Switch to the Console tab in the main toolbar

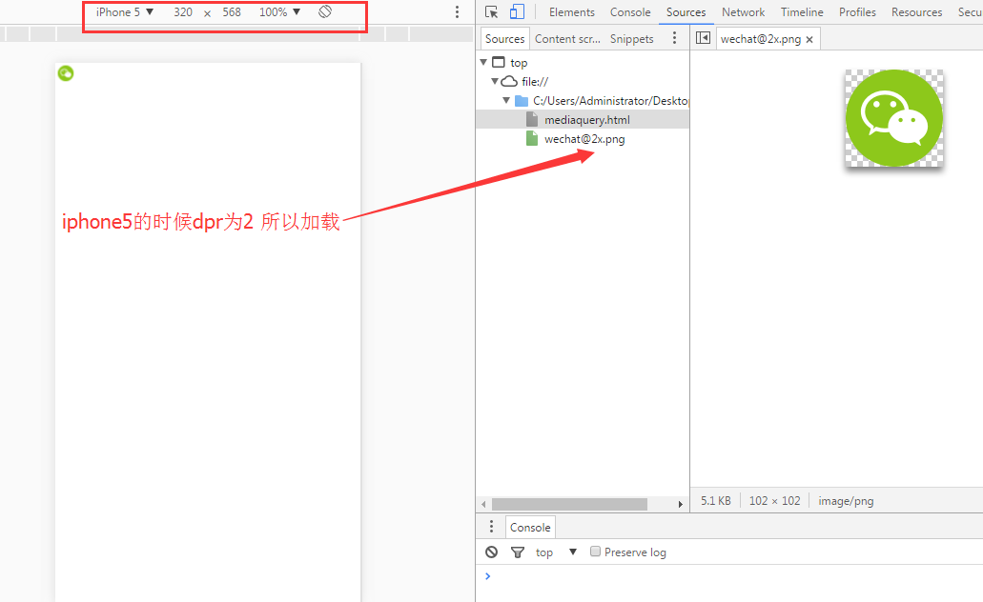click(630, 11)
